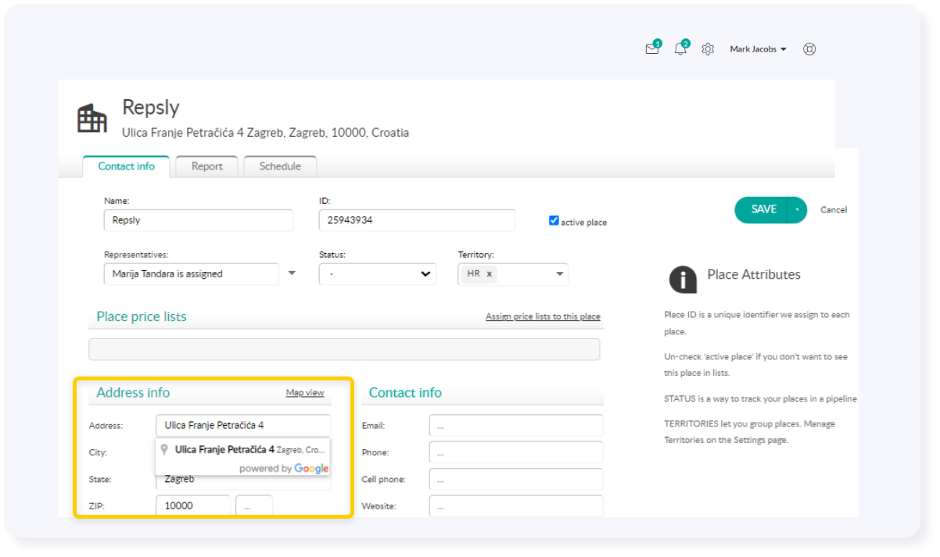
Task: Click the Representatives field showing Marija Tandara
Action: pos(192,274)
